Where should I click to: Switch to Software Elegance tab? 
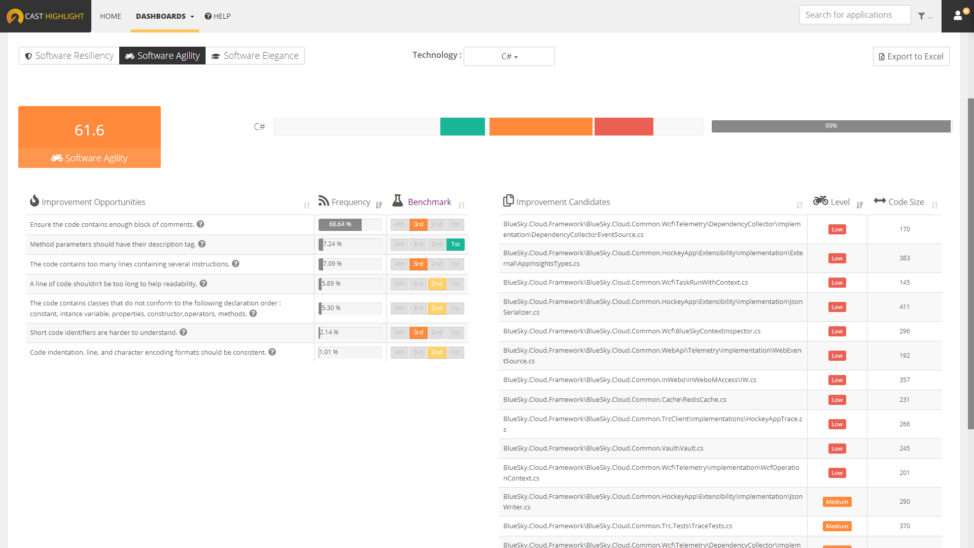click(x=255, y=56)
